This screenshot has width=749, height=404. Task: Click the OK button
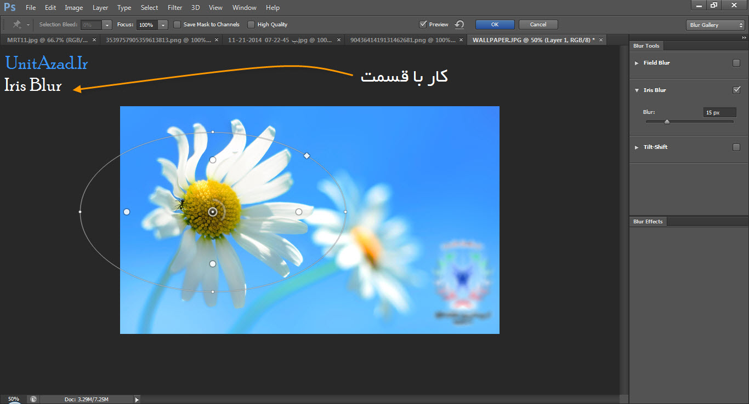(495, 25)
